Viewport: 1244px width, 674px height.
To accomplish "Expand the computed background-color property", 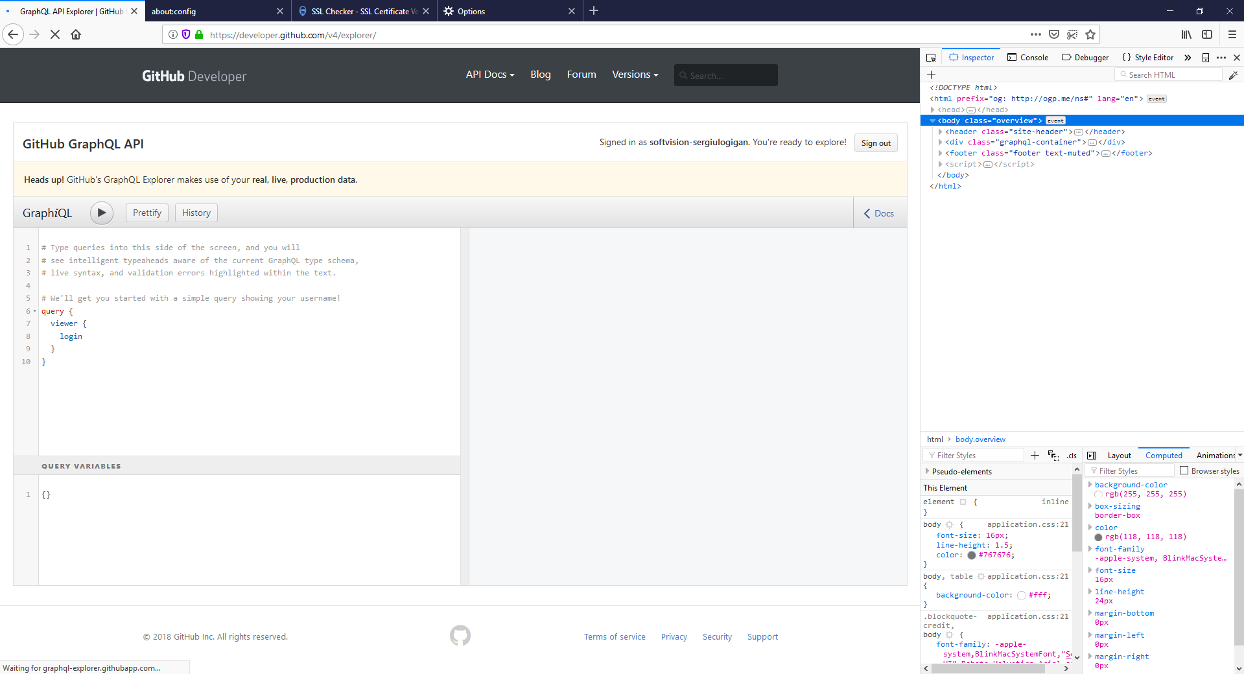I will point(1090,485).
